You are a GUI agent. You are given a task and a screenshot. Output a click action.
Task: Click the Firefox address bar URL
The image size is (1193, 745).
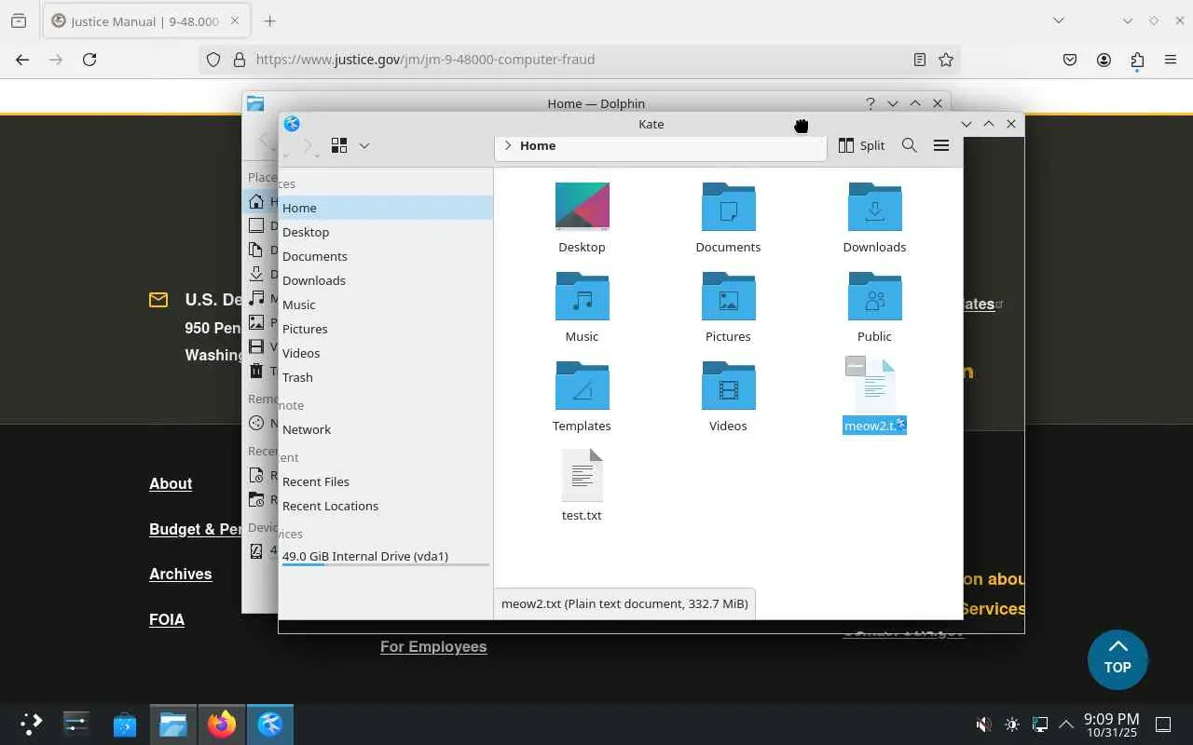click(425, 60)
